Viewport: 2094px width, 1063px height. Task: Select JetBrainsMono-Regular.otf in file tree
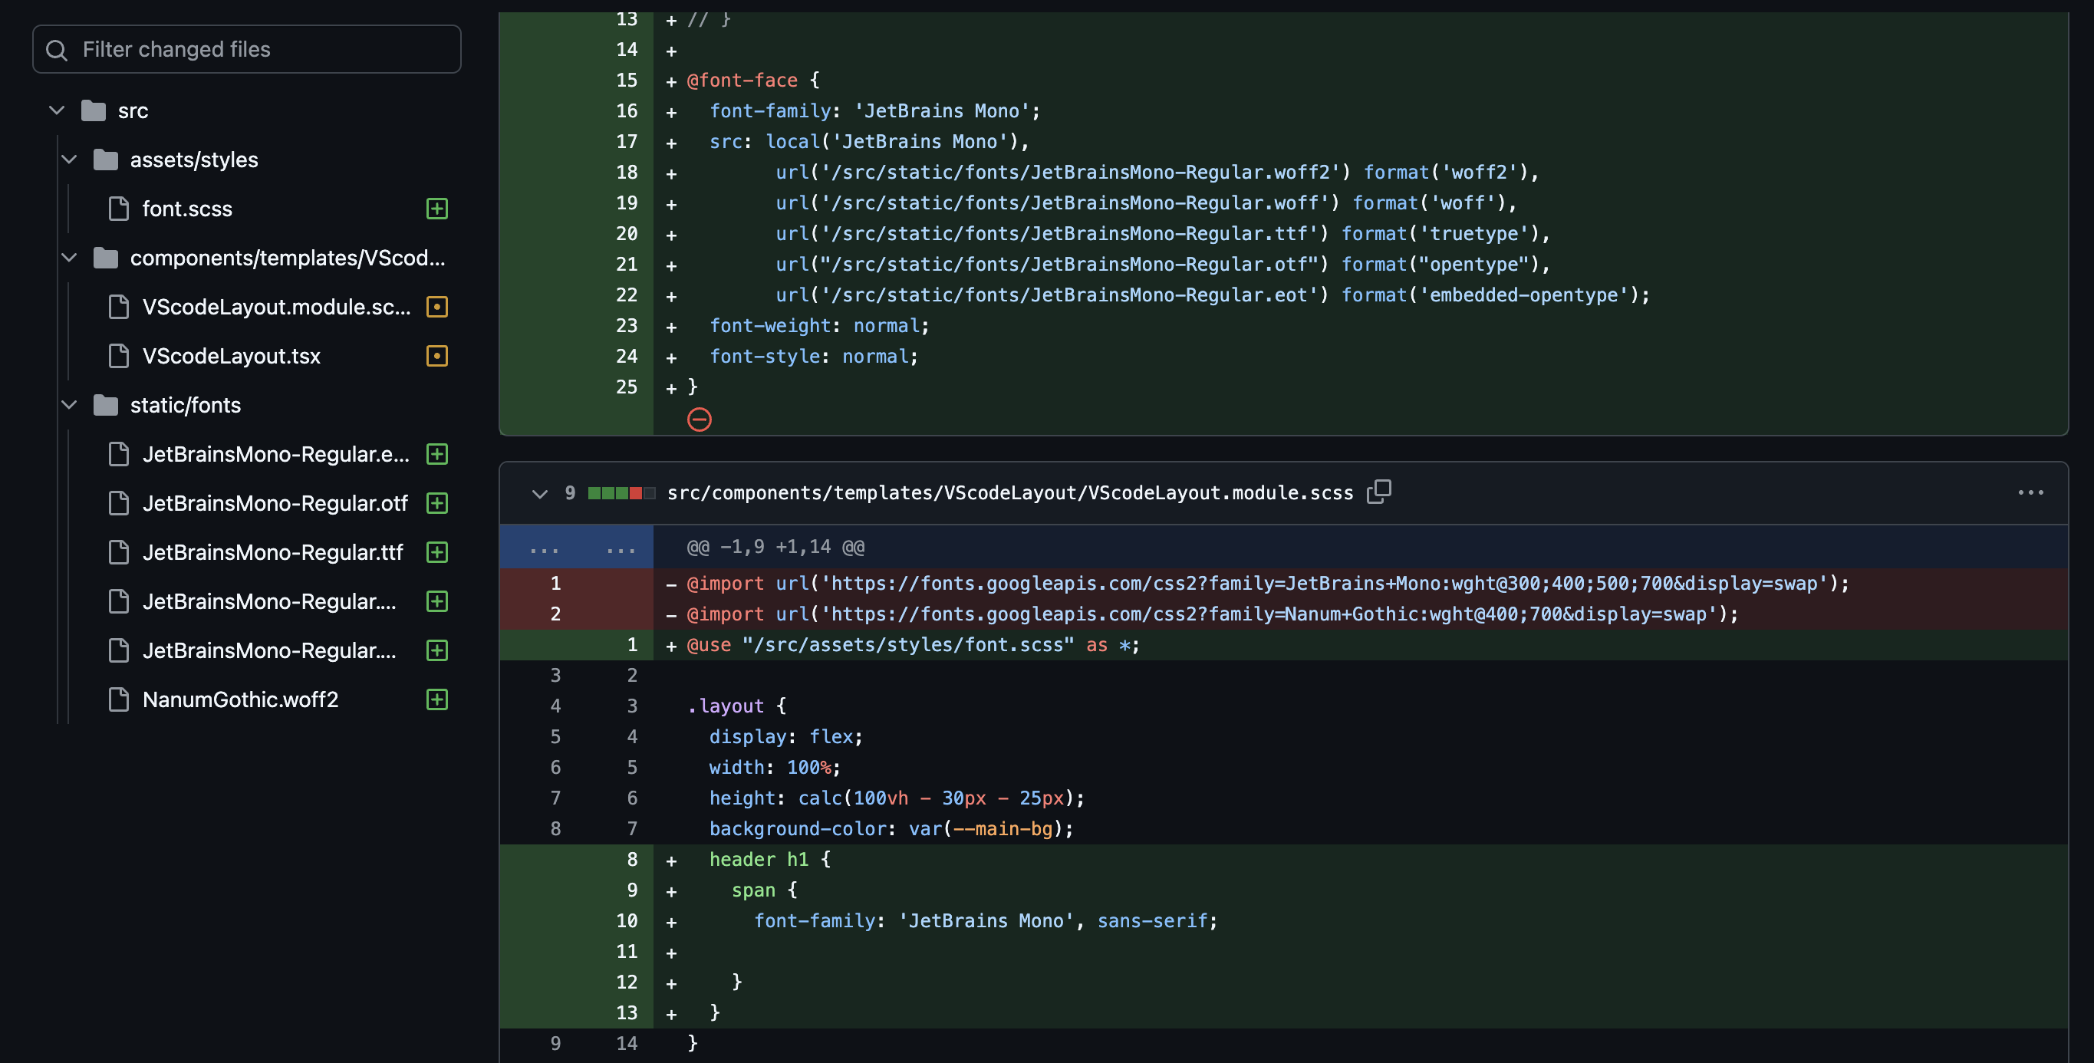(x=275, y=503)
